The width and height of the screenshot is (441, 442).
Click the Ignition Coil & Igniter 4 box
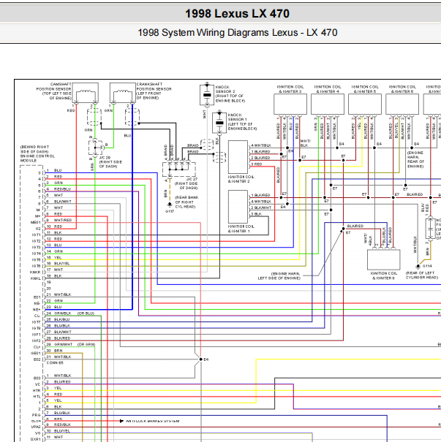coord(328,104)
